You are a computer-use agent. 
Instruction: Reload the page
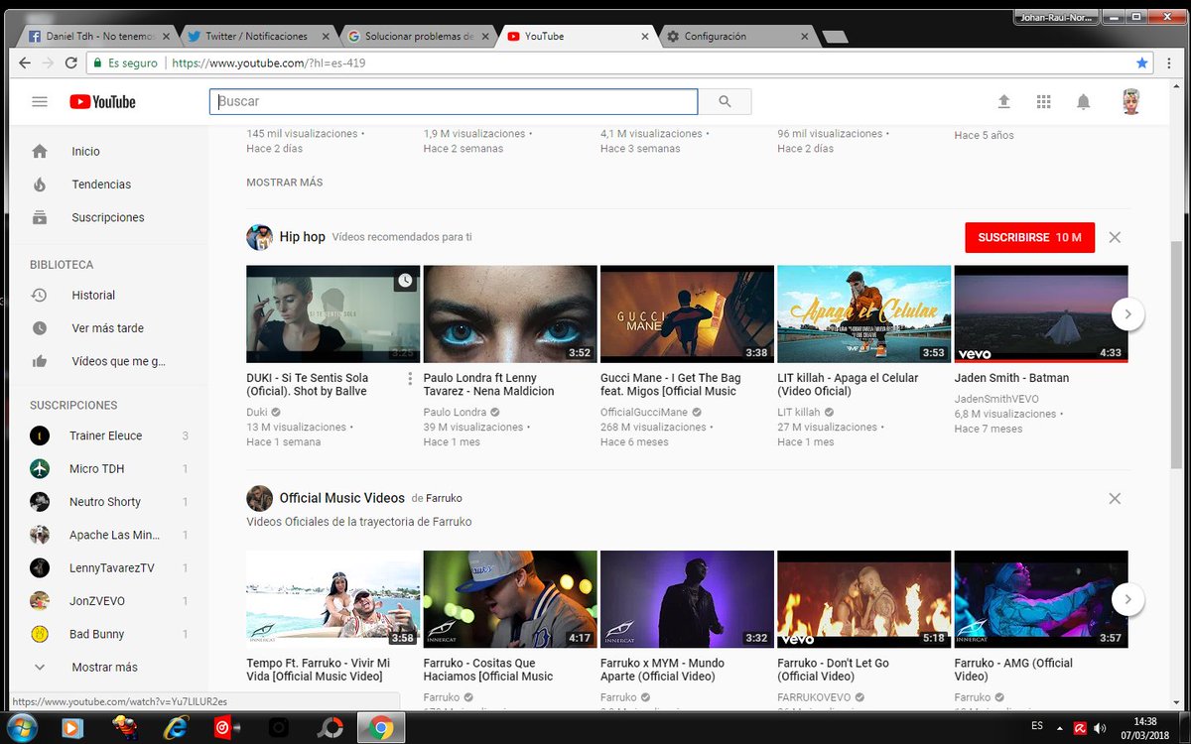tap(70, 62)
